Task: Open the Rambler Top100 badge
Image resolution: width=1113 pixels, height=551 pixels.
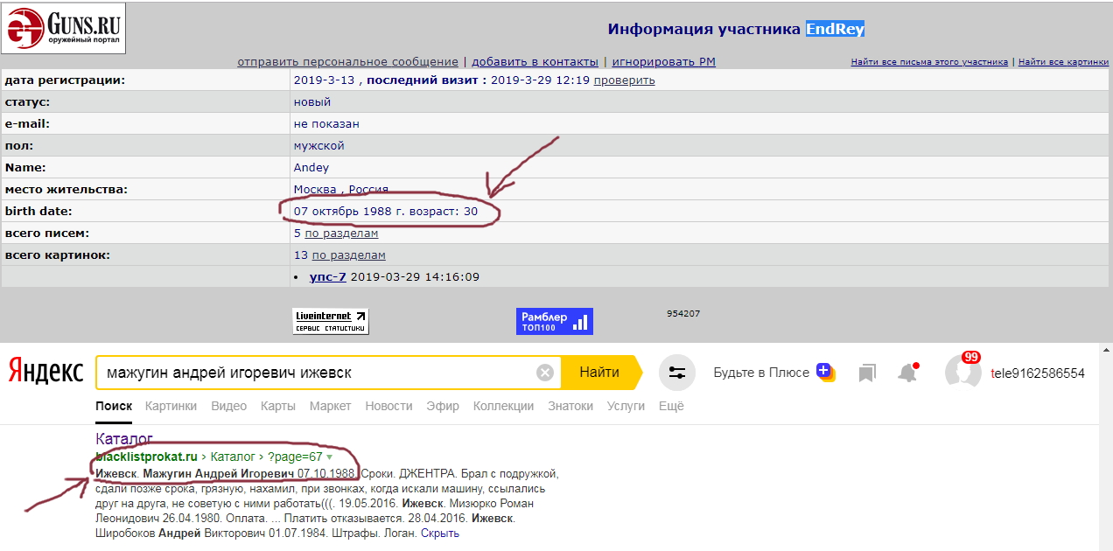Action: coord(554,321)
